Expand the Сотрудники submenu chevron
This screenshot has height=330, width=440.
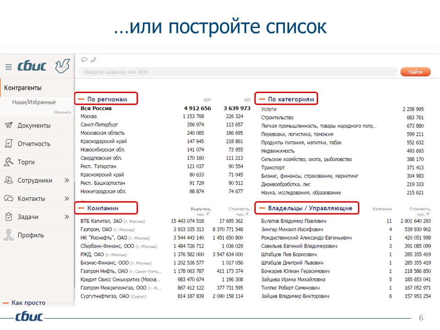click(x=67, y=180)
